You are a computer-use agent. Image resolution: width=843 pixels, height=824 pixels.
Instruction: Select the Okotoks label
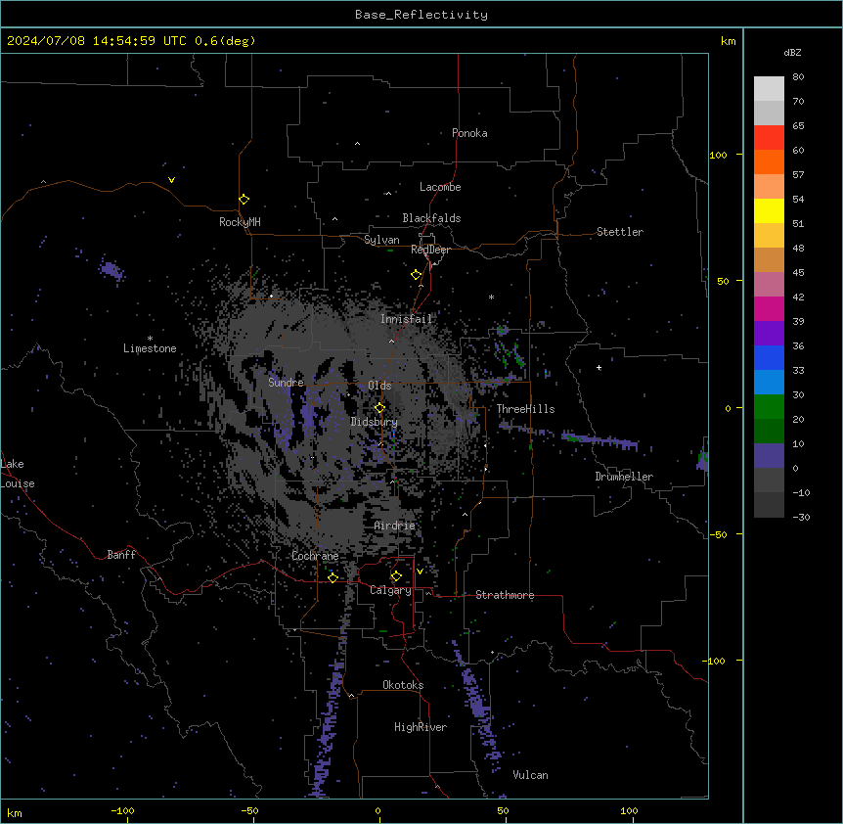(403, 685)
